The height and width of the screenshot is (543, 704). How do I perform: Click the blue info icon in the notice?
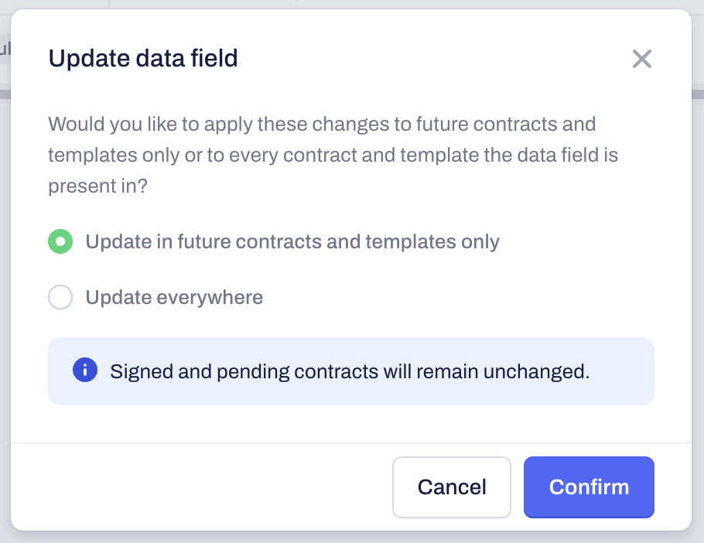click(x=84, y=371)
